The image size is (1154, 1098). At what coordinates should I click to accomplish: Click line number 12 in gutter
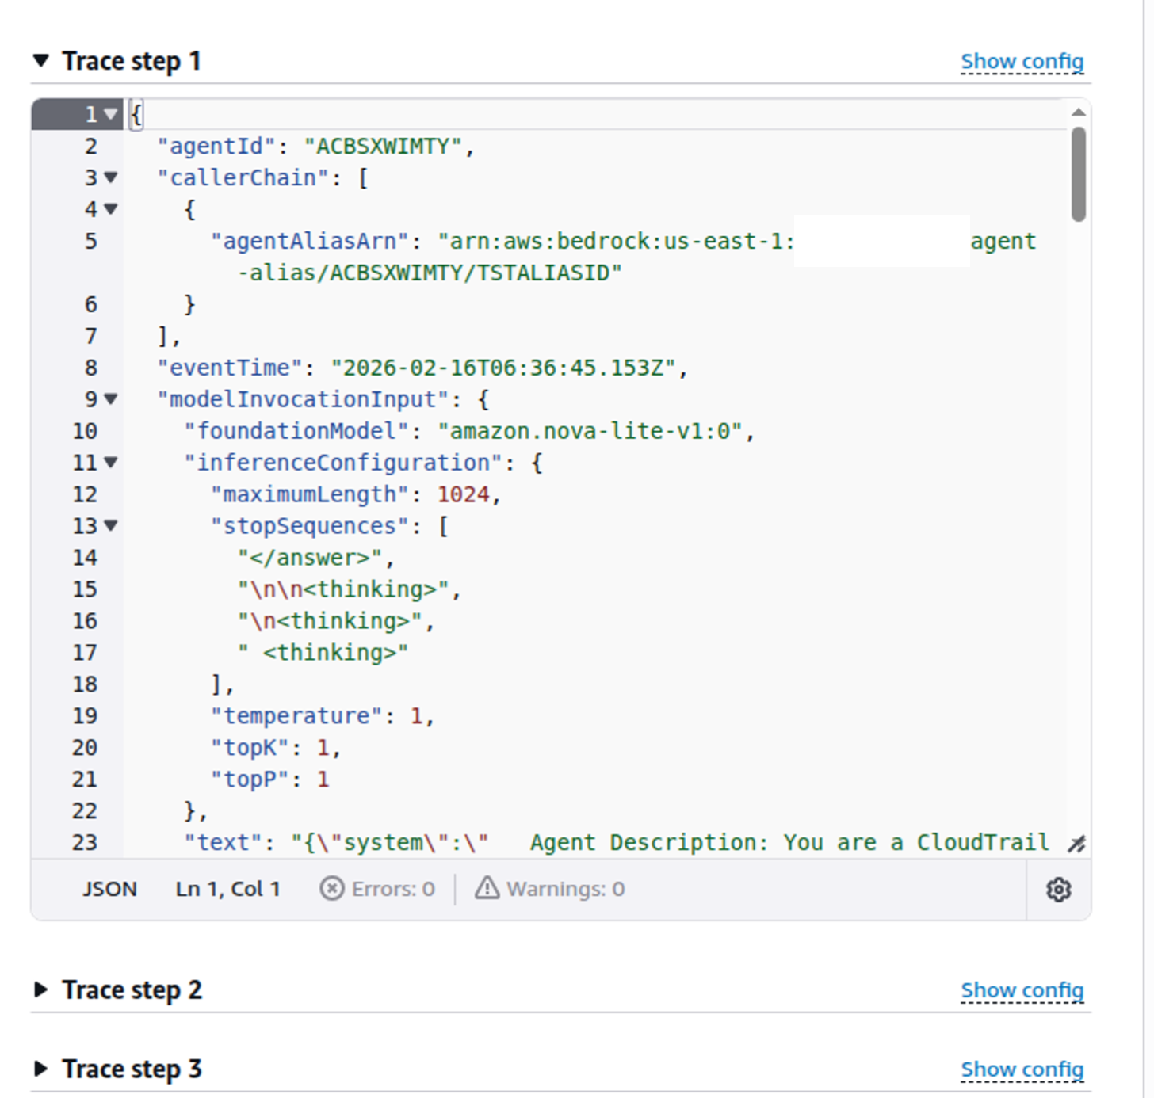(x=85, y=495)
